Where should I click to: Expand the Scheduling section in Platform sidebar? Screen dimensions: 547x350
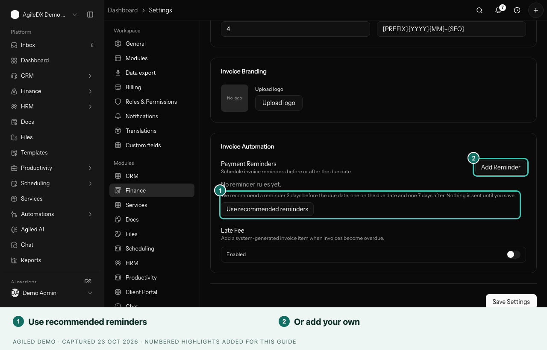(x=90, y=183)
